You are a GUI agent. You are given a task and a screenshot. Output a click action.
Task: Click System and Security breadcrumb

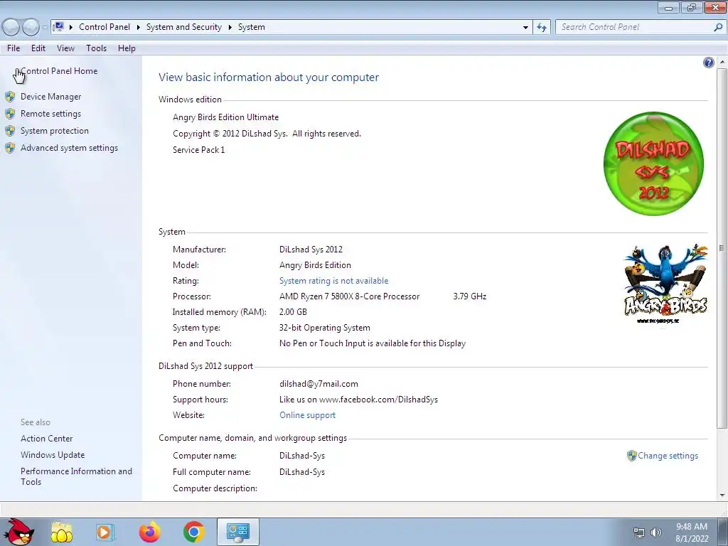pos(184,27)
